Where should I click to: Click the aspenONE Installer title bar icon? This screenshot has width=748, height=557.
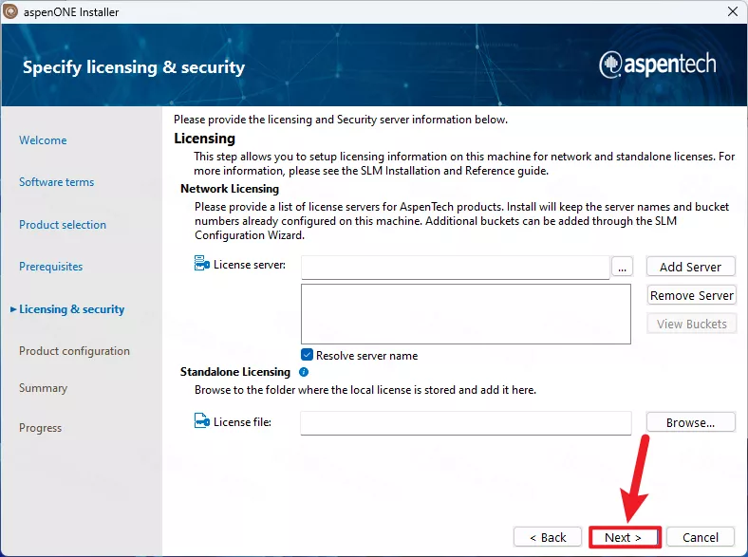11,12
